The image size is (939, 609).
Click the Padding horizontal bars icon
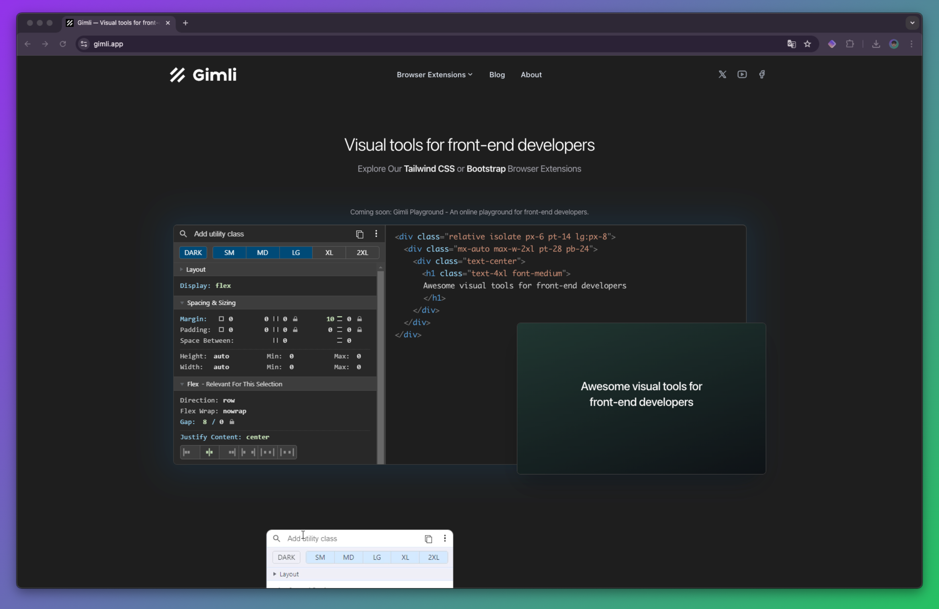coord(275,330)
